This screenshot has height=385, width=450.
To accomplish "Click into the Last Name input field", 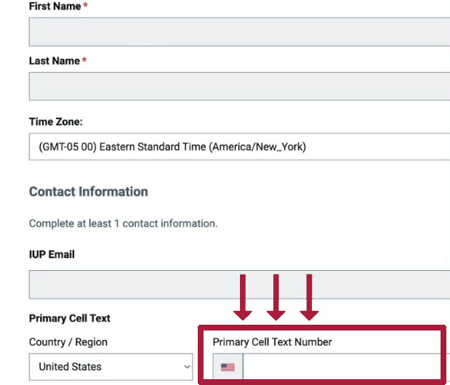I will coord(239,86).
